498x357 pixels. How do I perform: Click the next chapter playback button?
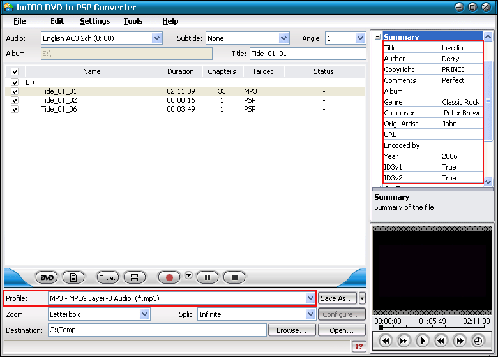click(x=404, y=341)
